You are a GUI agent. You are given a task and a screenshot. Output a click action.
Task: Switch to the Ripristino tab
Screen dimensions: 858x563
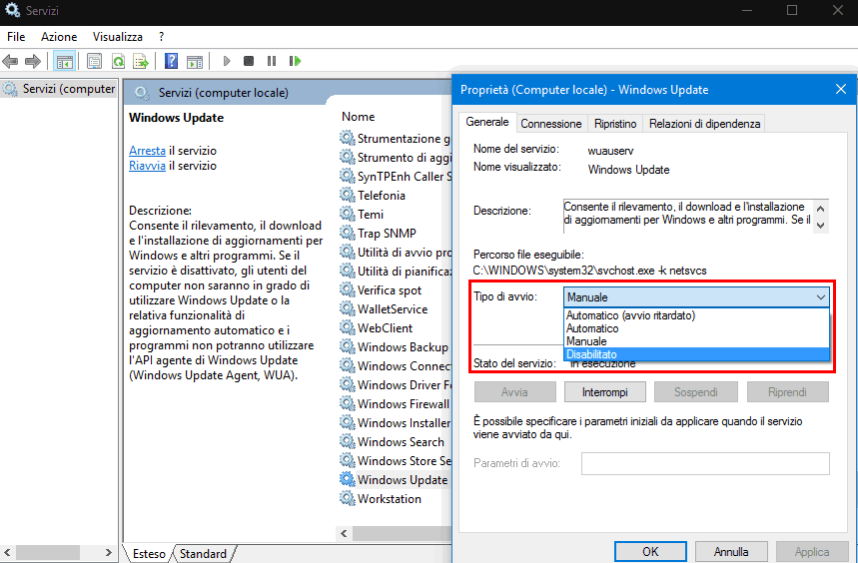coord(615,124)
